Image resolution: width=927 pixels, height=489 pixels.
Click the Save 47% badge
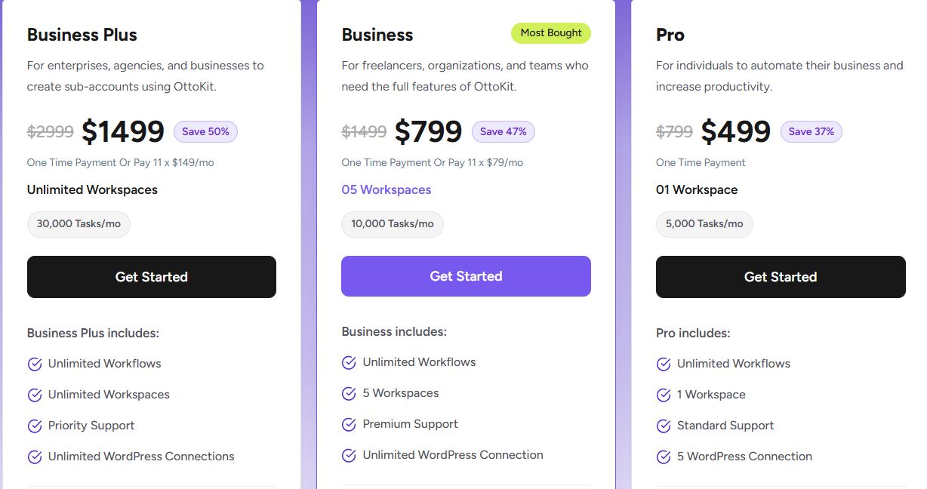coord(504,132)
